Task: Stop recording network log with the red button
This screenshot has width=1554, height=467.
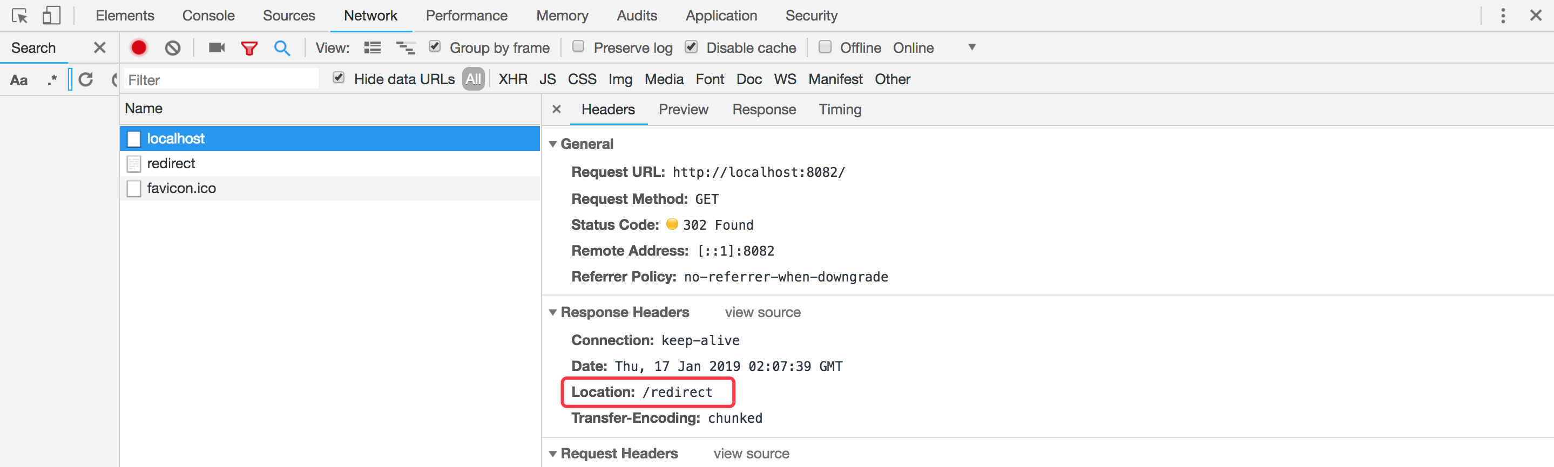Action: pyautogui.click(x=139, y=47)
